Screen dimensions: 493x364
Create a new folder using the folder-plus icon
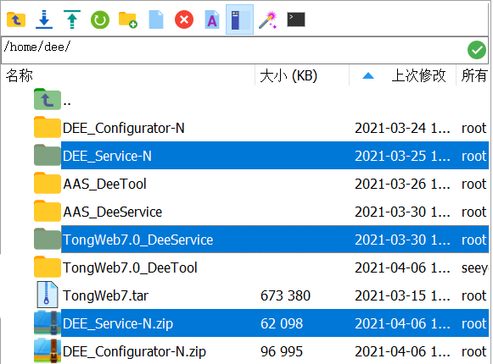(x=128, y=19)
